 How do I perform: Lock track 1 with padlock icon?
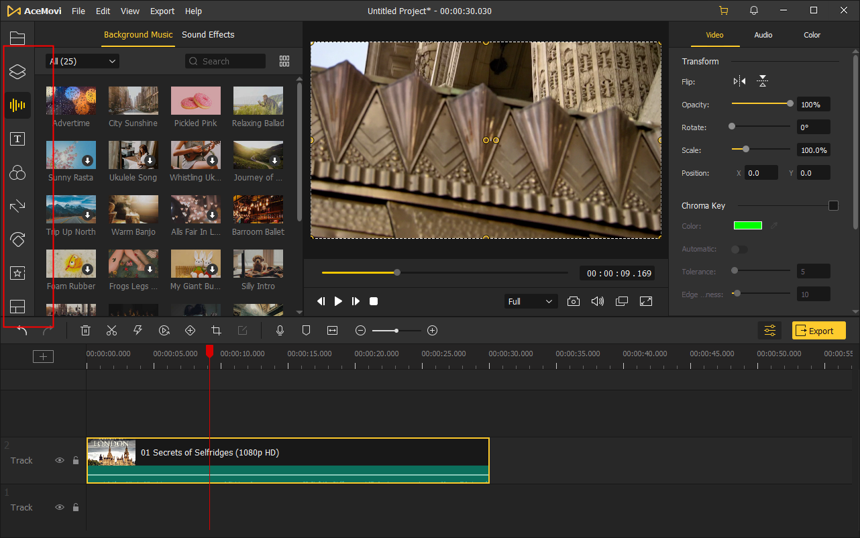pos(76,507)
